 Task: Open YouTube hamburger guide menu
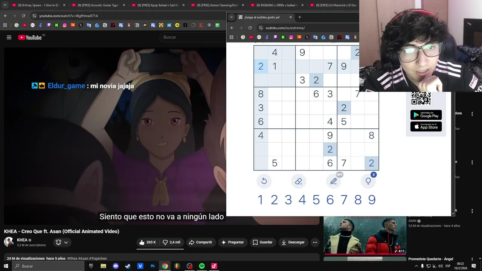pyautogui.click(x=9, y=37)
